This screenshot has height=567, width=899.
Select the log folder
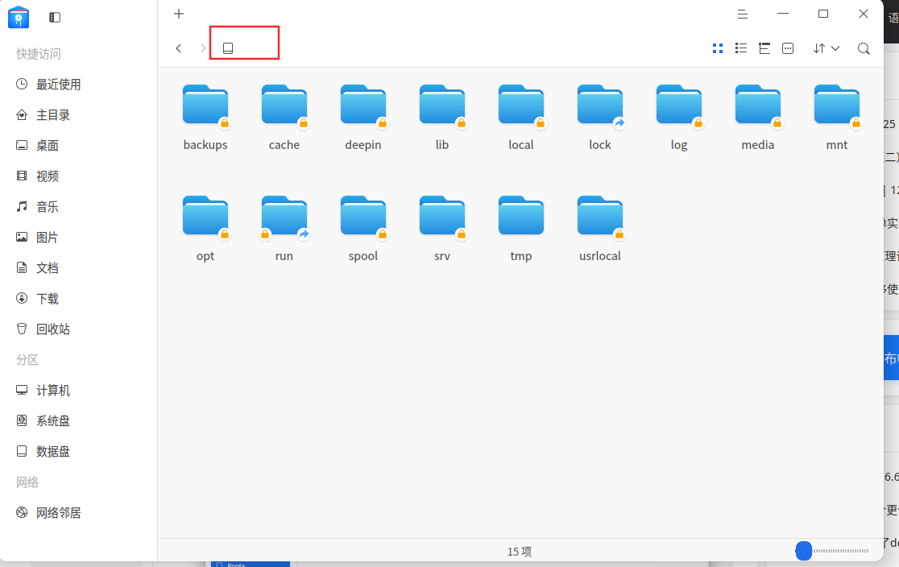point(679,117)
